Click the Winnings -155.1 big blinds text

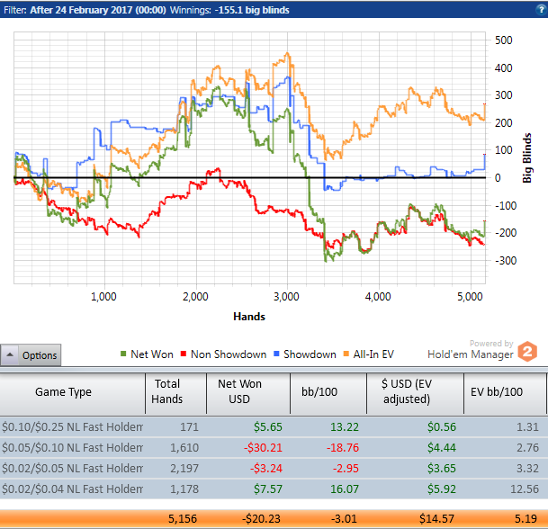coord(229,10)
